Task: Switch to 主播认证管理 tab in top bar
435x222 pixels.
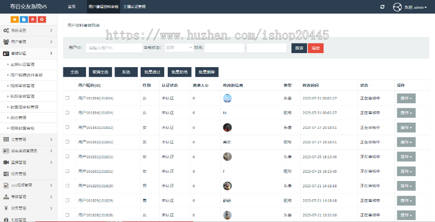Action: click(134, 7)
